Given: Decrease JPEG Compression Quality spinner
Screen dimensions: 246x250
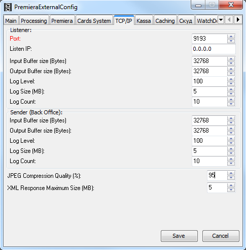Looking at the screenshot, I should [231, 178].
